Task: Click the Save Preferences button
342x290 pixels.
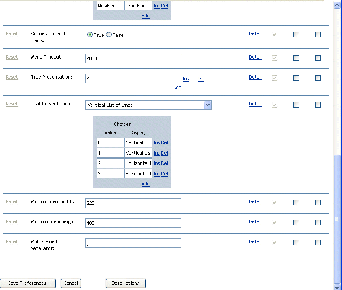Action: [27, 283]
